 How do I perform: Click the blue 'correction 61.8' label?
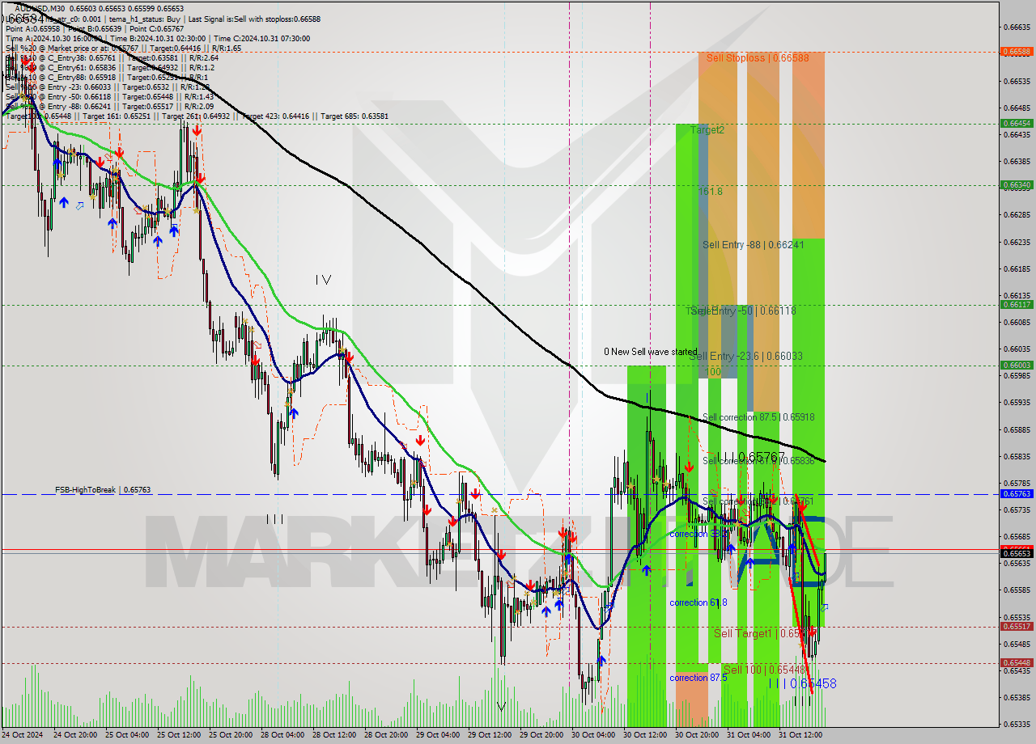coord(698,602)
